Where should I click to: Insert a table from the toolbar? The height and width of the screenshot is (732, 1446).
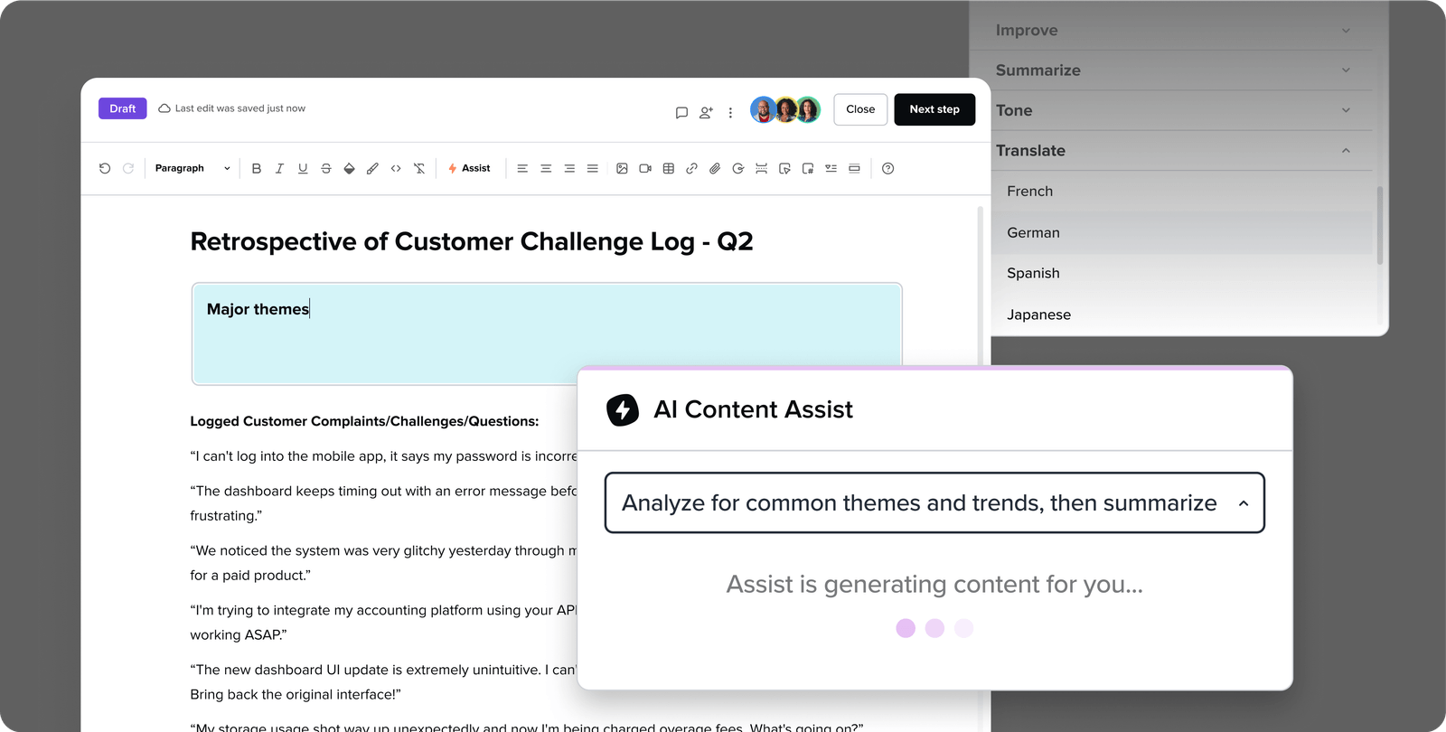point(668,168)
